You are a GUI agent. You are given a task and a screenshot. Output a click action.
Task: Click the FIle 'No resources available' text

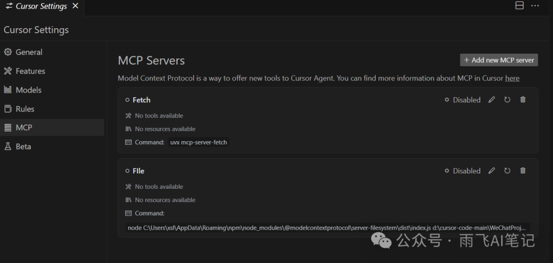coord(165,200)
